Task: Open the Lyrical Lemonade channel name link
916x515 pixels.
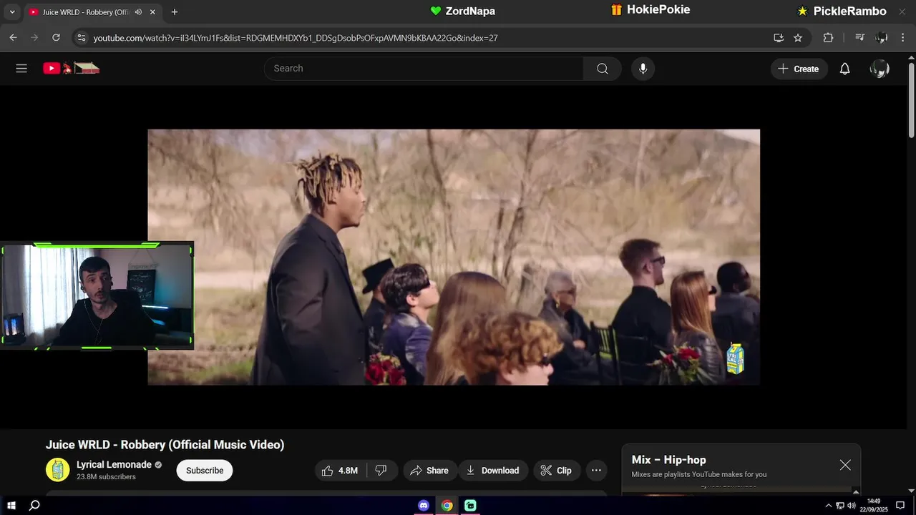Action: click(114, 464)
